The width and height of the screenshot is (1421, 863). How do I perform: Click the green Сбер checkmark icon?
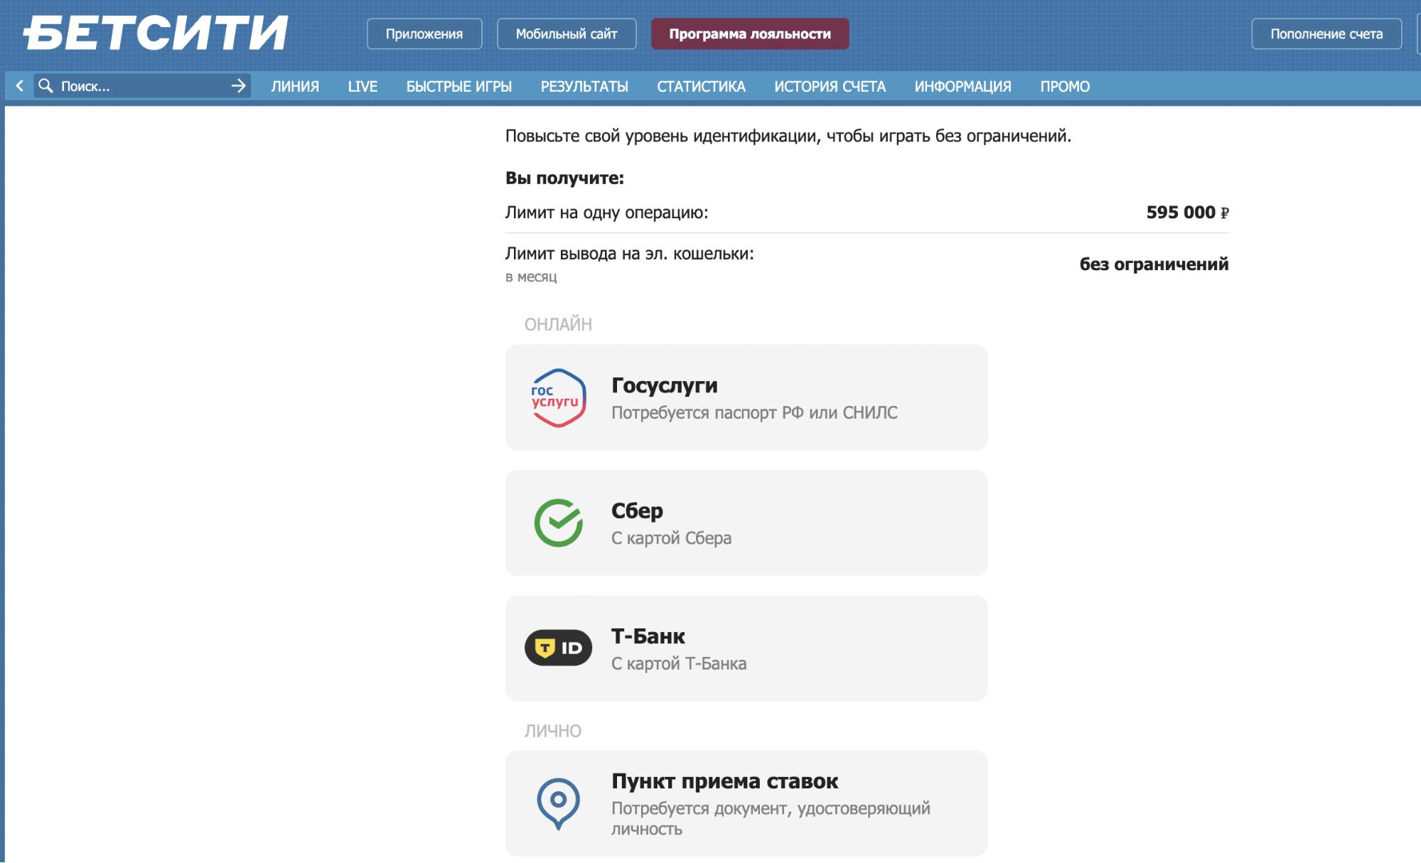coord(559,523)
